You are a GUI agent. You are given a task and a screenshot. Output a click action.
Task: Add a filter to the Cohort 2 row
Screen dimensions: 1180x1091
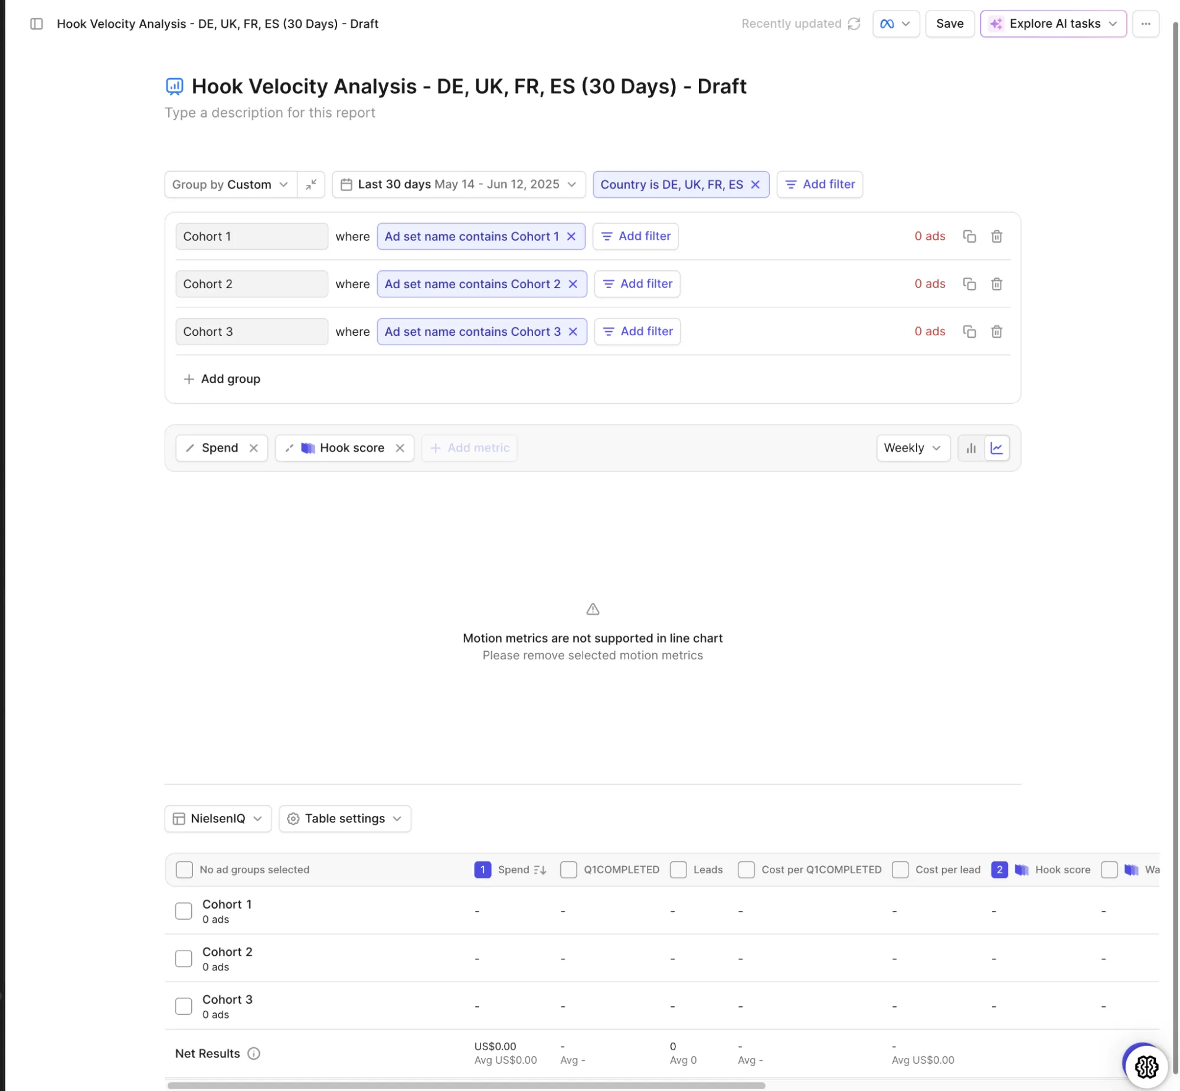coord(637,284)
